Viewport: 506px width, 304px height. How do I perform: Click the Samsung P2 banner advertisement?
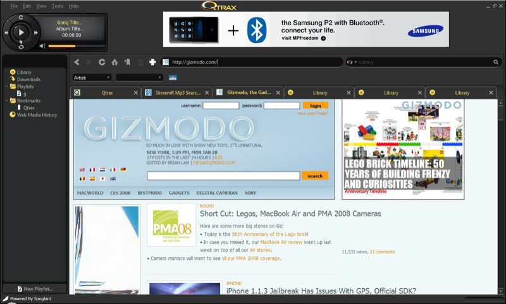[305, 29]
